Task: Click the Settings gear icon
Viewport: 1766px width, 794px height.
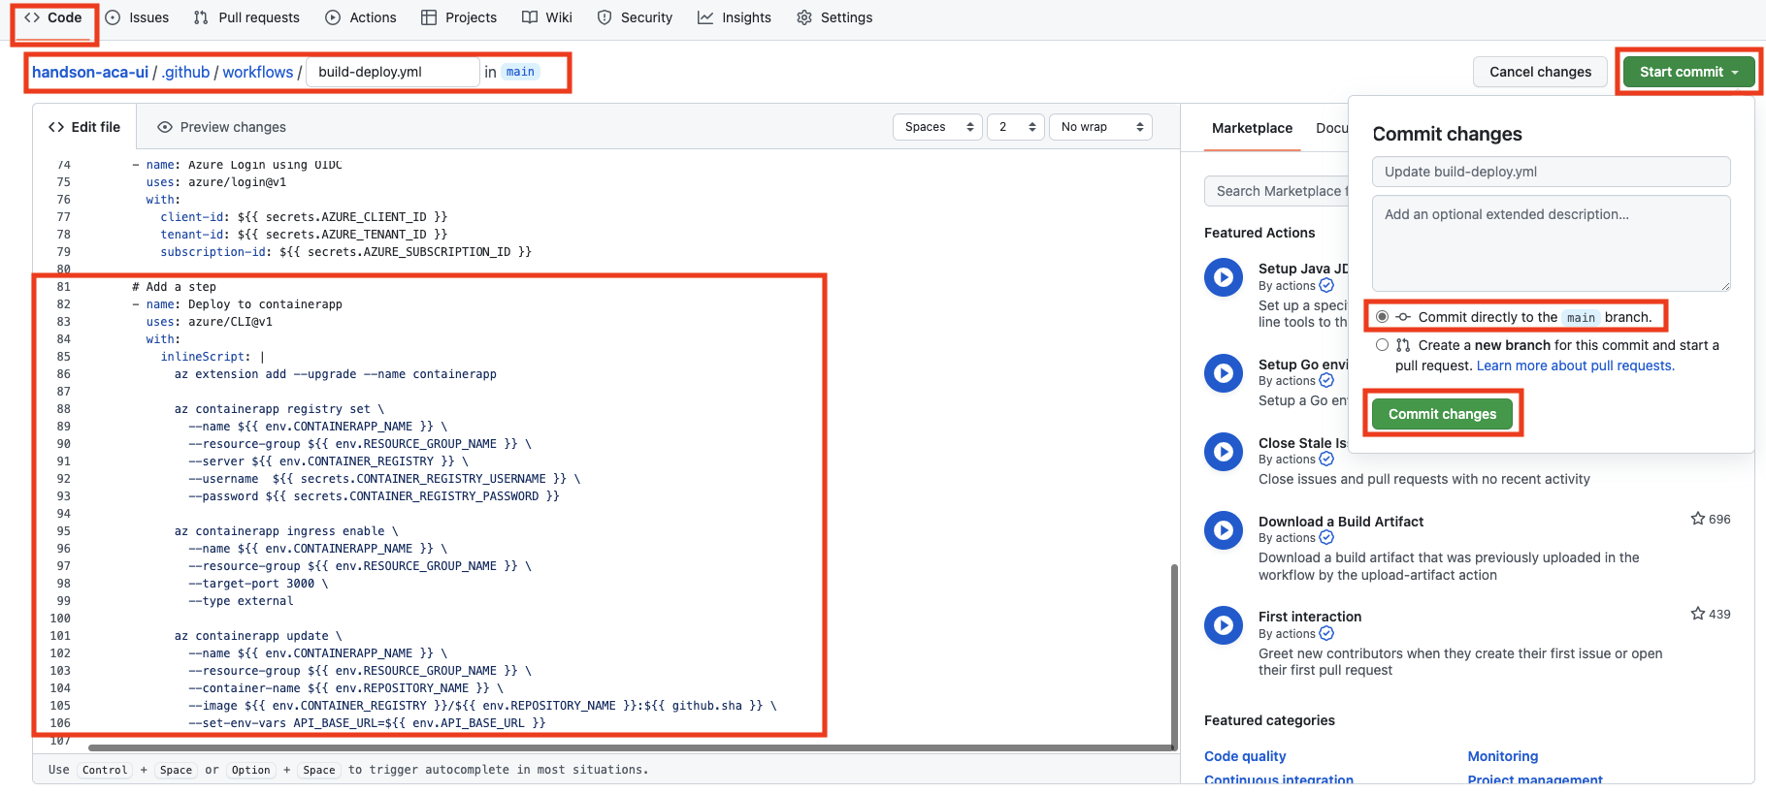Action: click(804, 17)
